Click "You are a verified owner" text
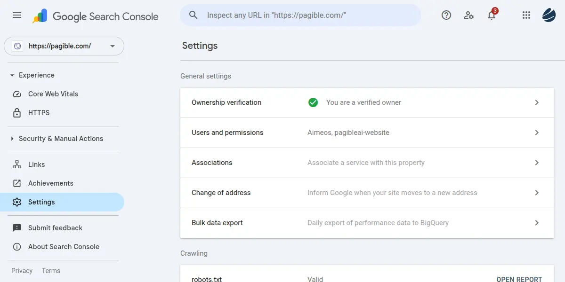This screenshot has width=565, height=282. point(363,102)
